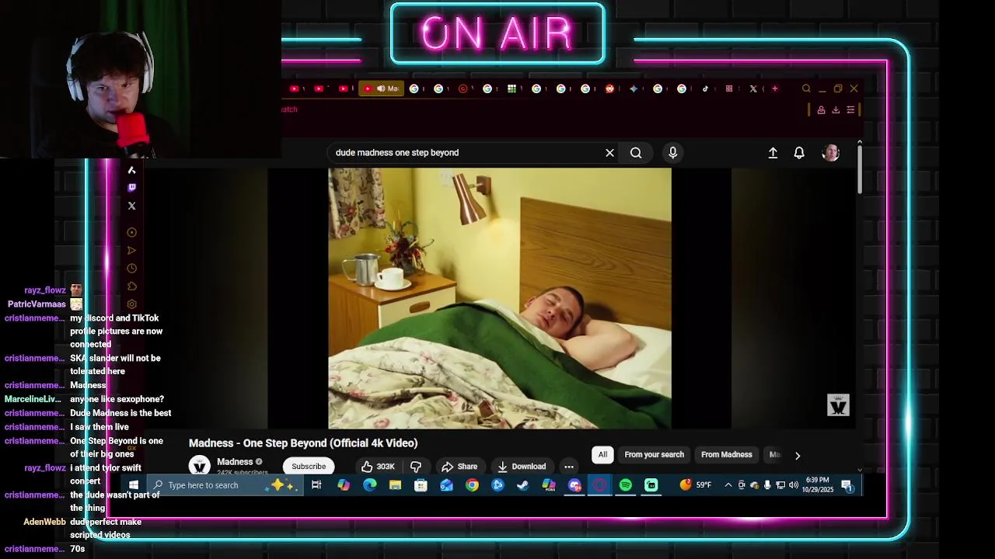Click chat username rayz_flowz at top
This screenshot has width=995, height=559.
click(x=44, y=290)
